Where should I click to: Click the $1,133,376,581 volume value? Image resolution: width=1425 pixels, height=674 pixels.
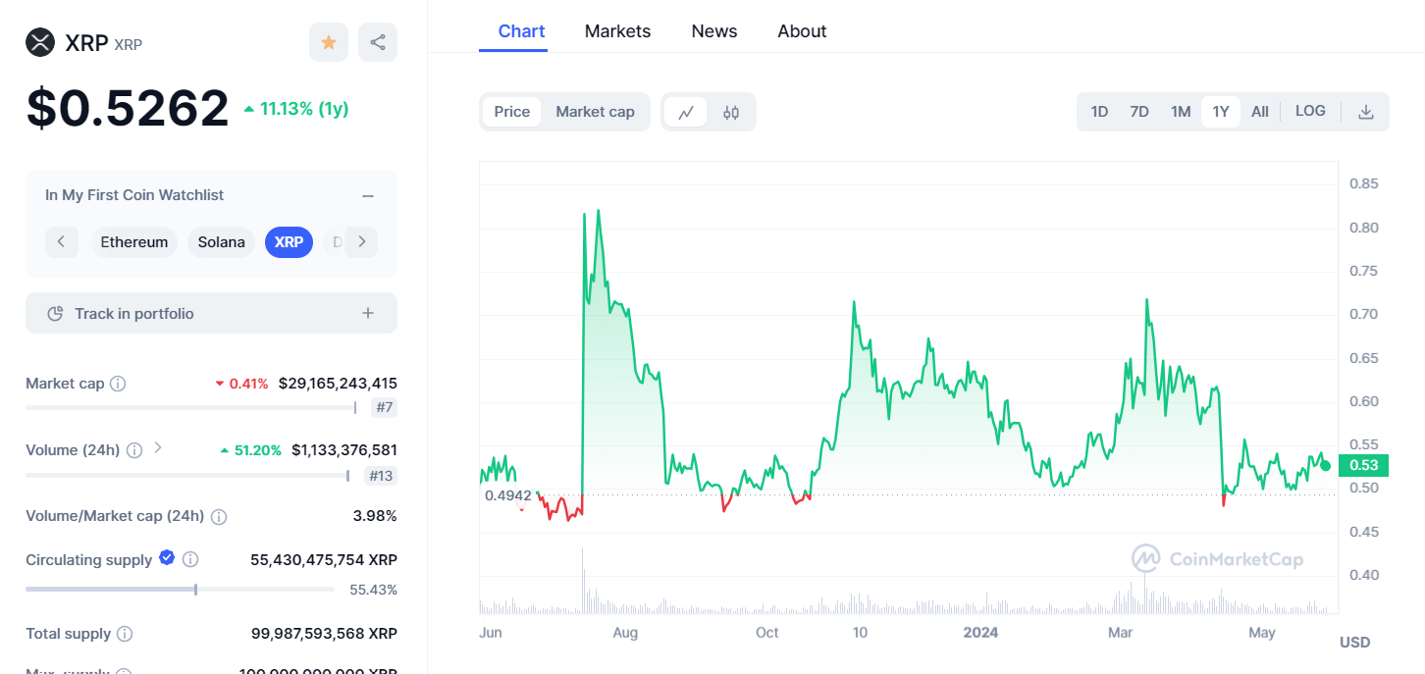click(x=344, y=450)
